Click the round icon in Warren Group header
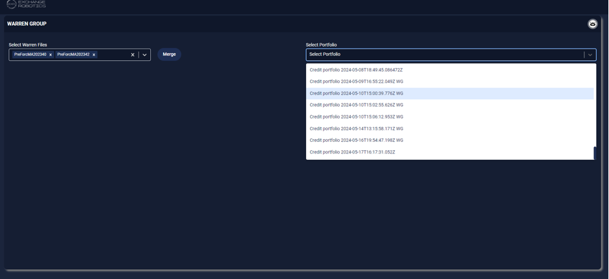The height and width of the screenshot is (279, 609). click(x=592, y=24)
